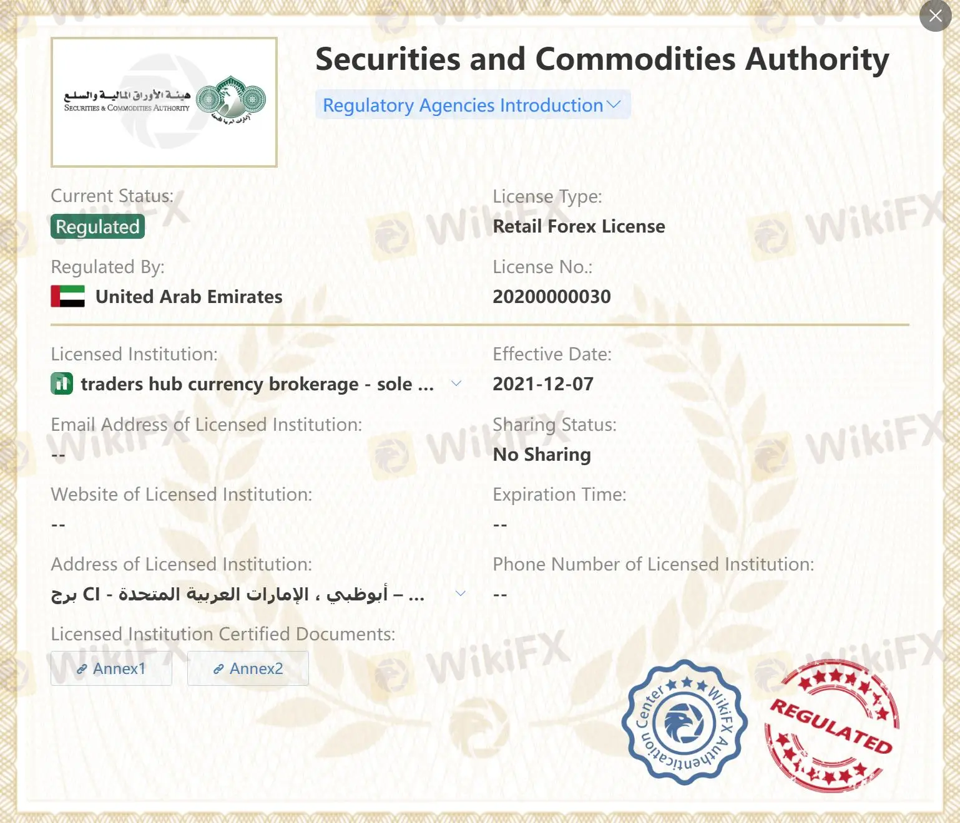Image resolution: width=960 pixels, height=823 pixels.
Task: Click the United Arab Emirates flag icon
Action: [x=67, y=296]
